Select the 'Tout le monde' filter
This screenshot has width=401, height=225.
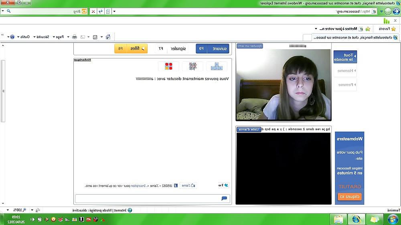pos(345,57)
